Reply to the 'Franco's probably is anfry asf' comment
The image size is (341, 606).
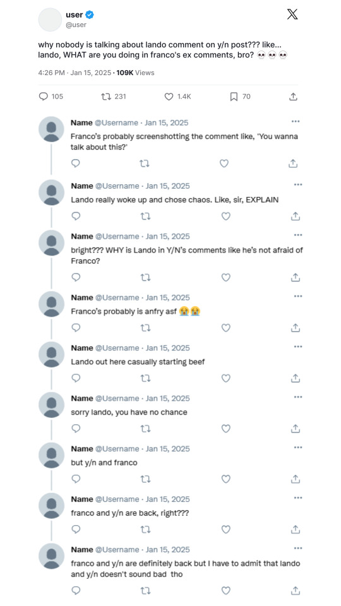pyautogui.click(x=76, y=328)
